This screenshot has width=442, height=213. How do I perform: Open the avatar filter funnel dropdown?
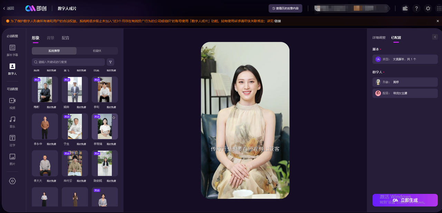[x=110, y=62]
